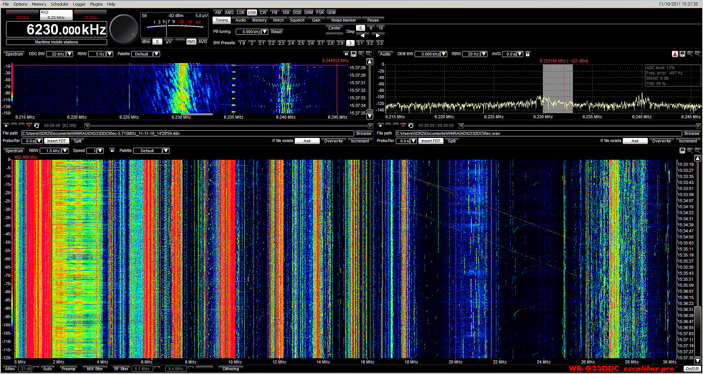Click Insert FDT in the audio recorder

coord(431,141)
